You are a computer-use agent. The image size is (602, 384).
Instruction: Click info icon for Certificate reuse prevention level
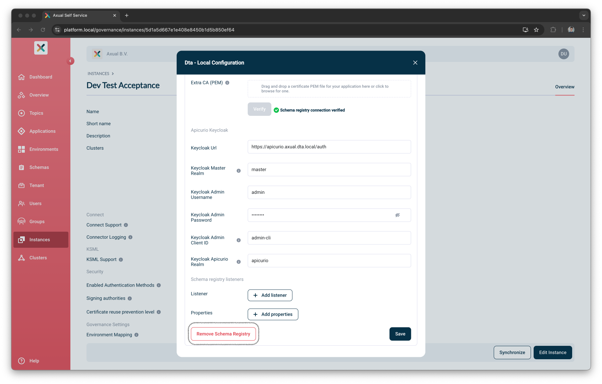pyautogui.click(x=159, y=312)
